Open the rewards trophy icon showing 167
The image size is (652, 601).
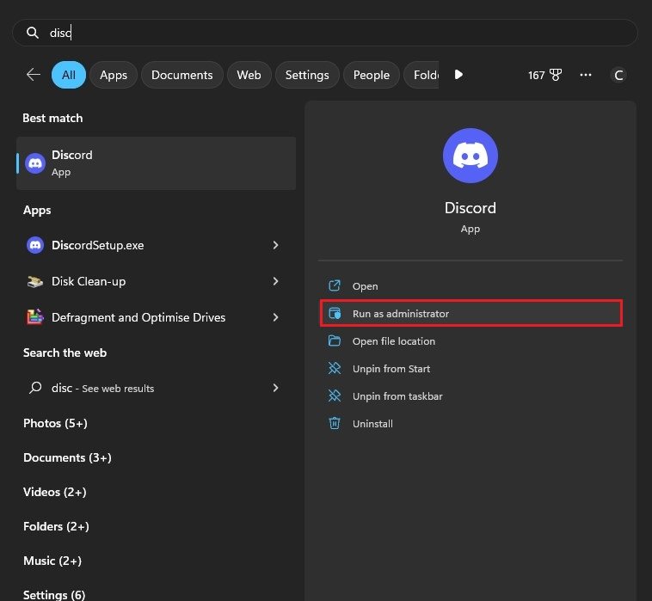544,75
